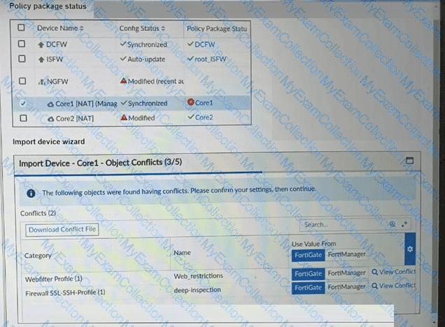Click the Download Conflict File button
Screen dimensions: 445x327
tap(63, 229)
